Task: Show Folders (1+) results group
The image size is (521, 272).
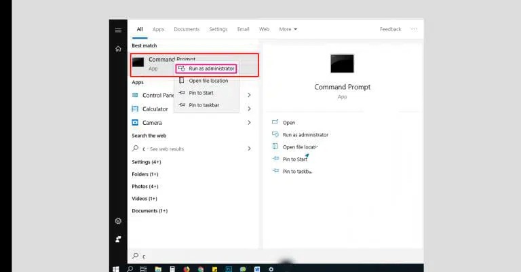Action: pos(145,174)
